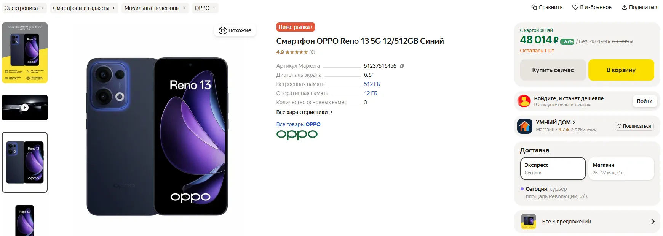Image resolution: width=663 pixels, height=236 pixels.
Task: Click the Поделиться share icon
Action: (625, 7)
